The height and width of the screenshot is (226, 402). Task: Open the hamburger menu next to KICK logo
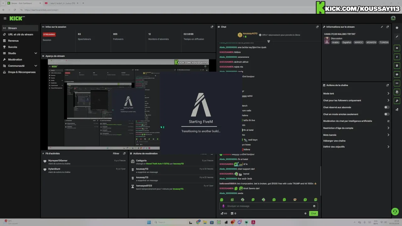click(5, 19)
